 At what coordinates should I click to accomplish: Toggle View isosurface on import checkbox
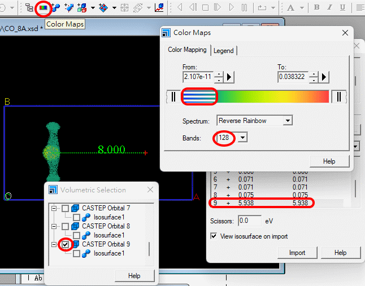(214, 236)
